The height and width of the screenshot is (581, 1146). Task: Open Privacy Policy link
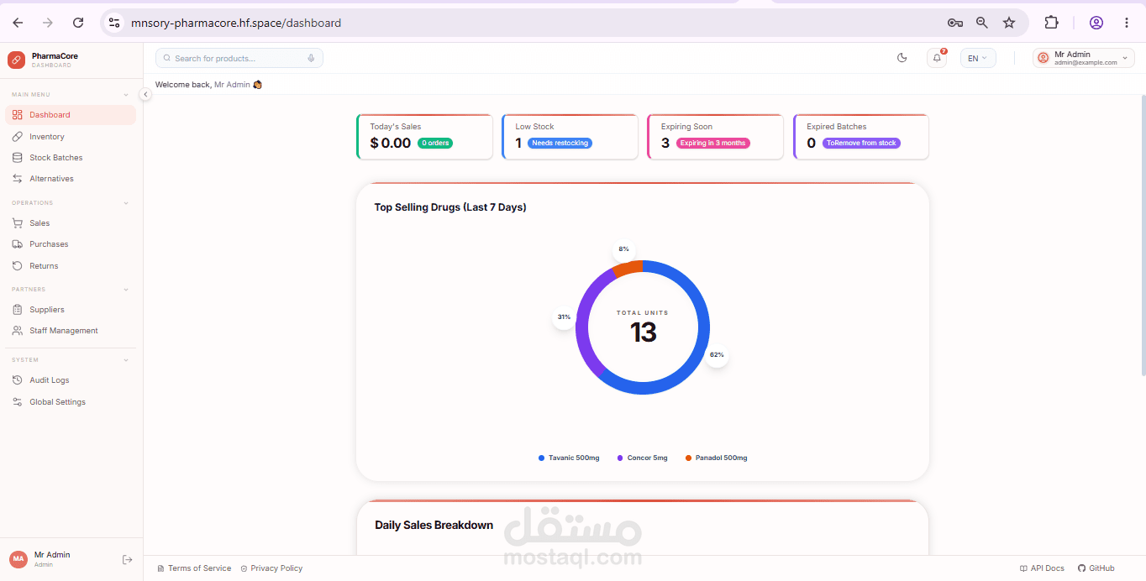tap(271, 568)
